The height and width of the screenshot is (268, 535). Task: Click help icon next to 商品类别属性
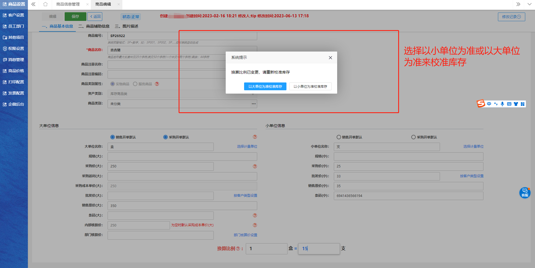pos(157,84)
